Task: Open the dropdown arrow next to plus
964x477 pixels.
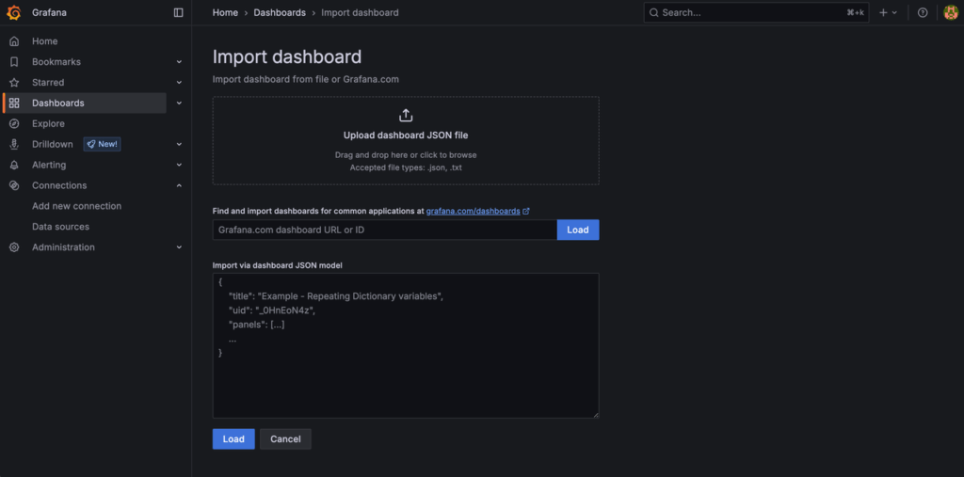Action: point(894,12)
